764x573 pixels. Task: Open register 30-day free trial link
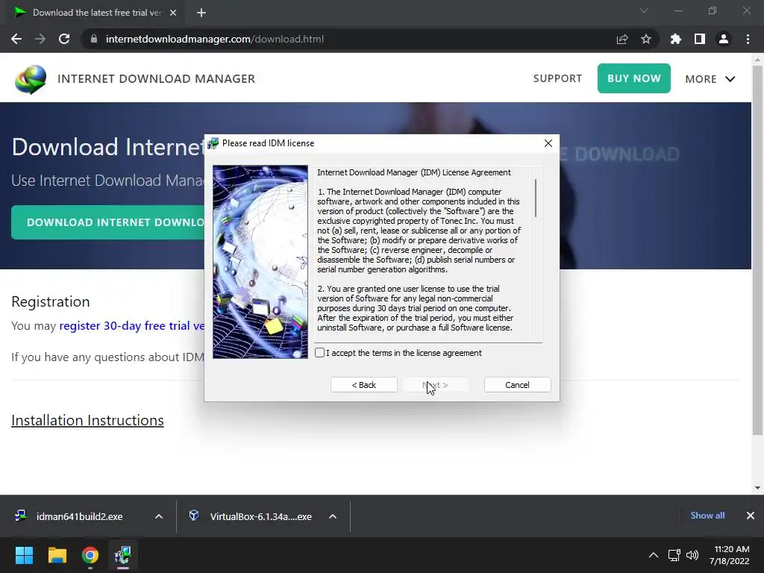click(x=131, y=325)
